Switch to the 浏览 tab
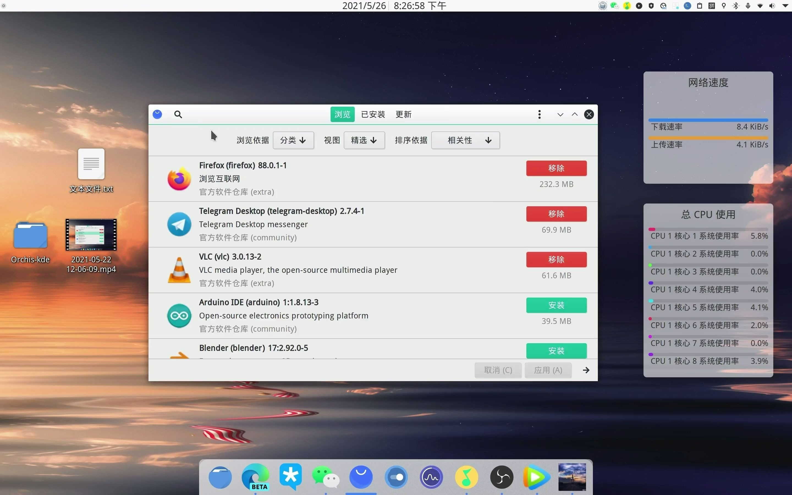 coord(342,114)
